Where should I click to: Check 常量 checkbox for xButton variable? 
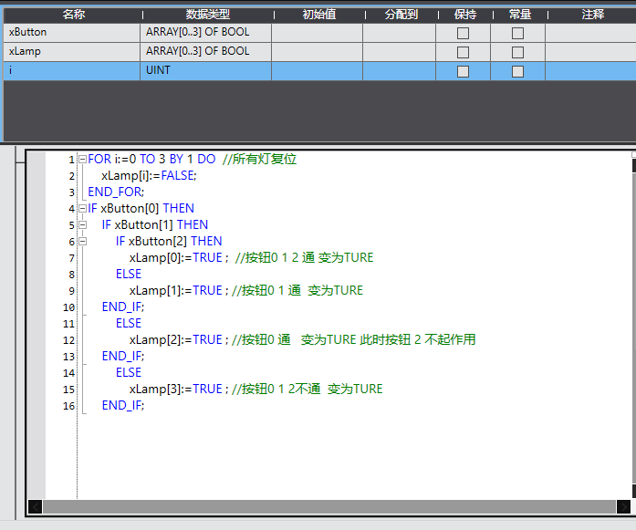coord(517,33)
